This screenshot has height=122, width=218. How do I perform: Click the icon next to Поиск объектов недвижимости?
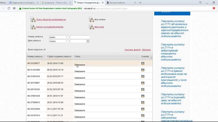(33, 20)
